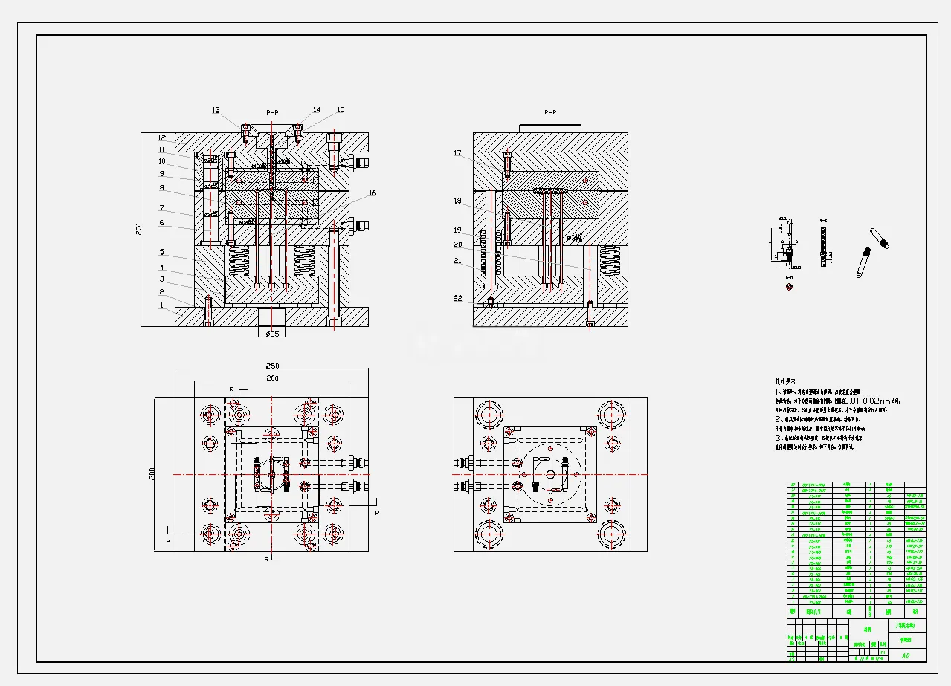The height and width of the screenshot is (686, 951).
Task: Click part balloon number 10
Action: tap(161, 161)
